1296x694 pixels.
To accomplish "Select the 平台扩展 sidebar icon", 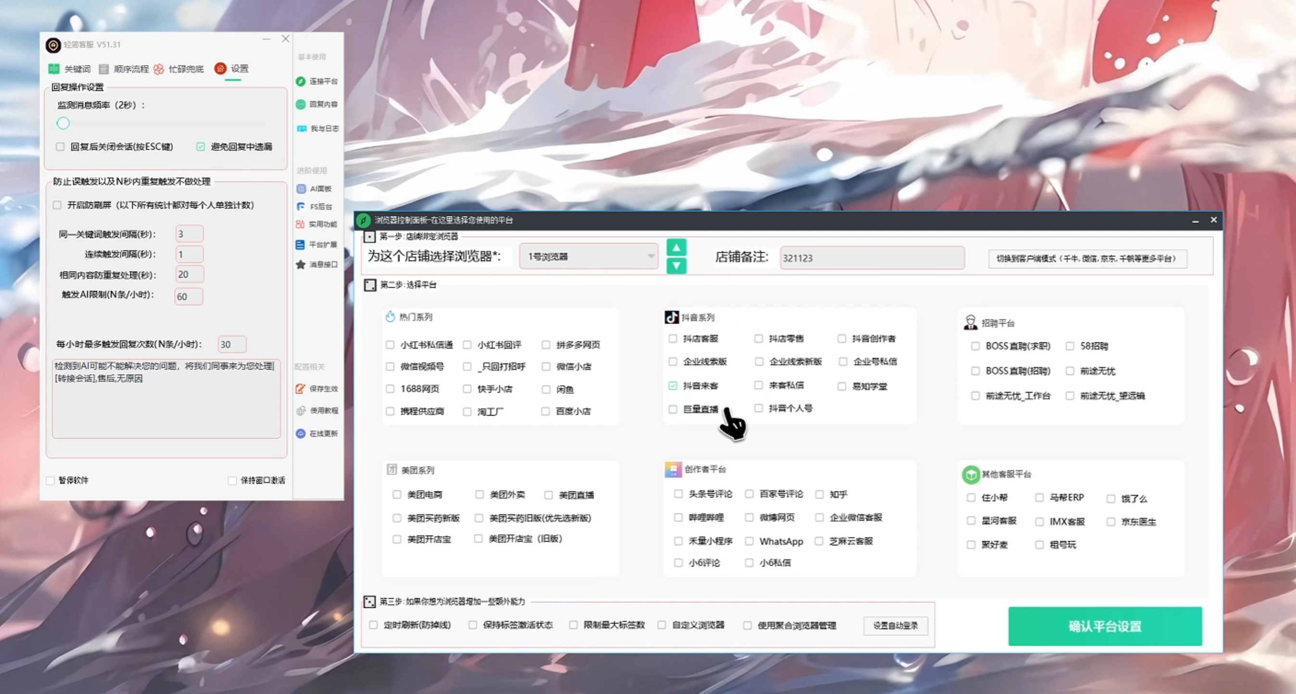I will (x=317, y=245).
